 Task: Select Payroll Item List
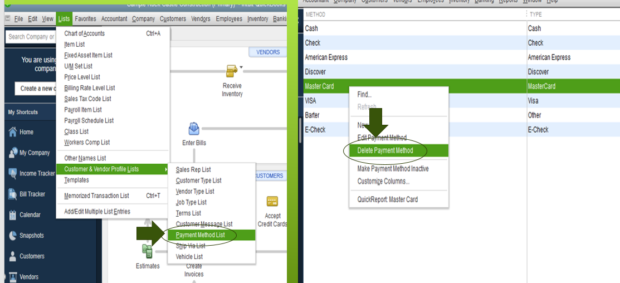[x=113, y=110]
